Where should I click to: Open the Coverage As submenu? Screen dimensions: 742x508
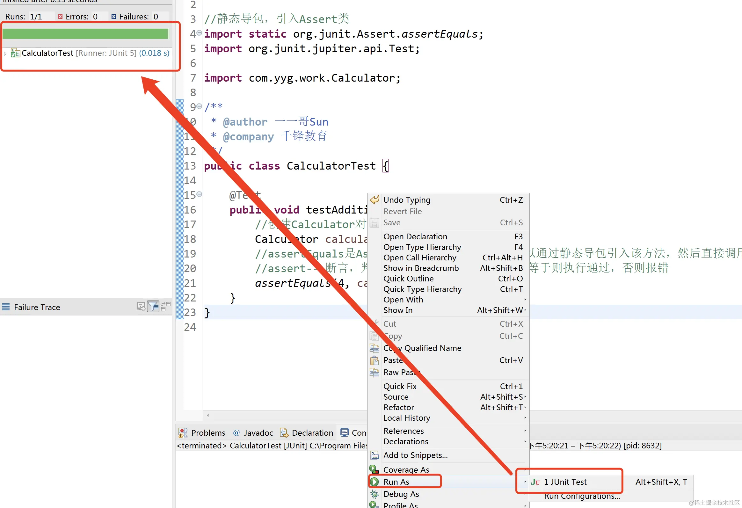click(448, 470)
